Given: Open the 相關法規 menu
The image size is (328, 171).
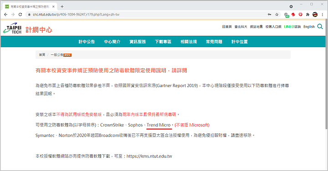Looking at the screenshot, I should [189, 42].
